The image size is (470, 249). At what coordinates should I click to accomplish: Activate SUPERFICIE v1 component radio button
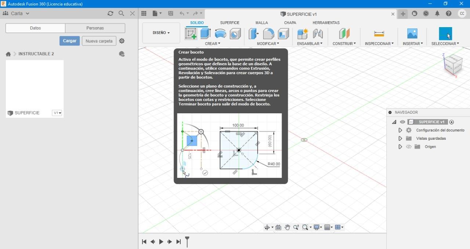pyautogui.click(x=452, y=122)
